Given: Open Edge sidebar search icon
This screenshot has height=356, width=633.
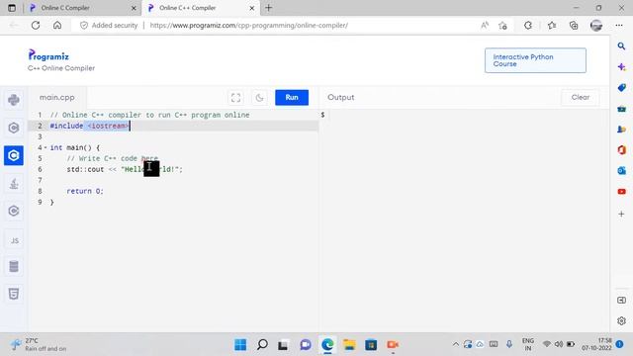Looking at the screenshot, I should tap(622, 46).
